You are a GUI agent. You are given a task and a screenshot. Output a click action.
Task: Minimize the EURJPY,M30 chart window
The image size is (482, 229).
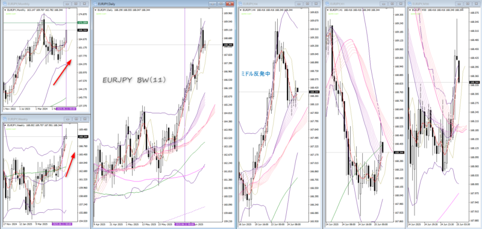459,4
